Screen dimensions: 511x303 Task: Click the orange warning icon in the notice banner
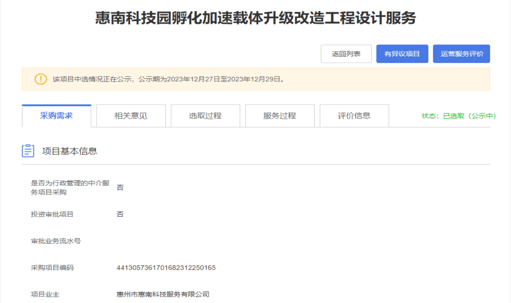point(40,79)
